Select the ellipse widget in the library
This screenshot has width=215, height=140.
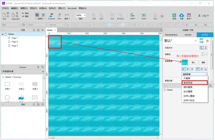coord(7,97)
